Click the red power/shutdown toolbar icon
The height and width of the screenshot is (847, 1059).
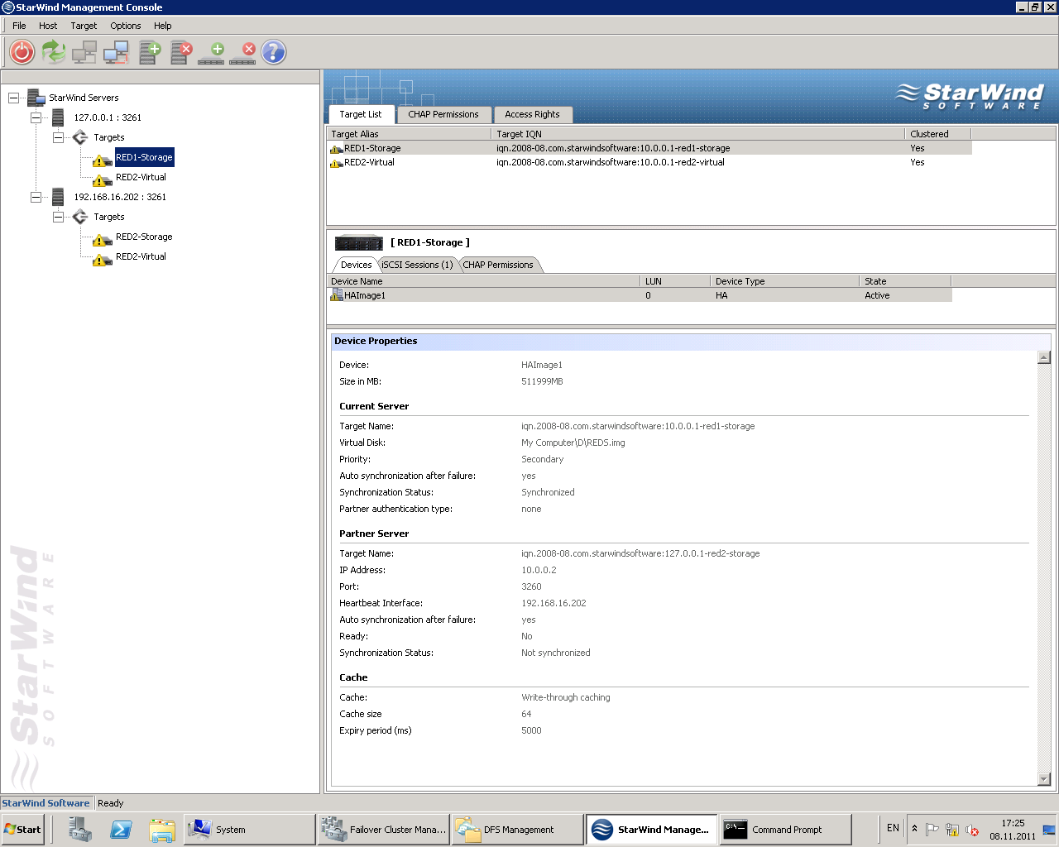click(x=22, y=52)
